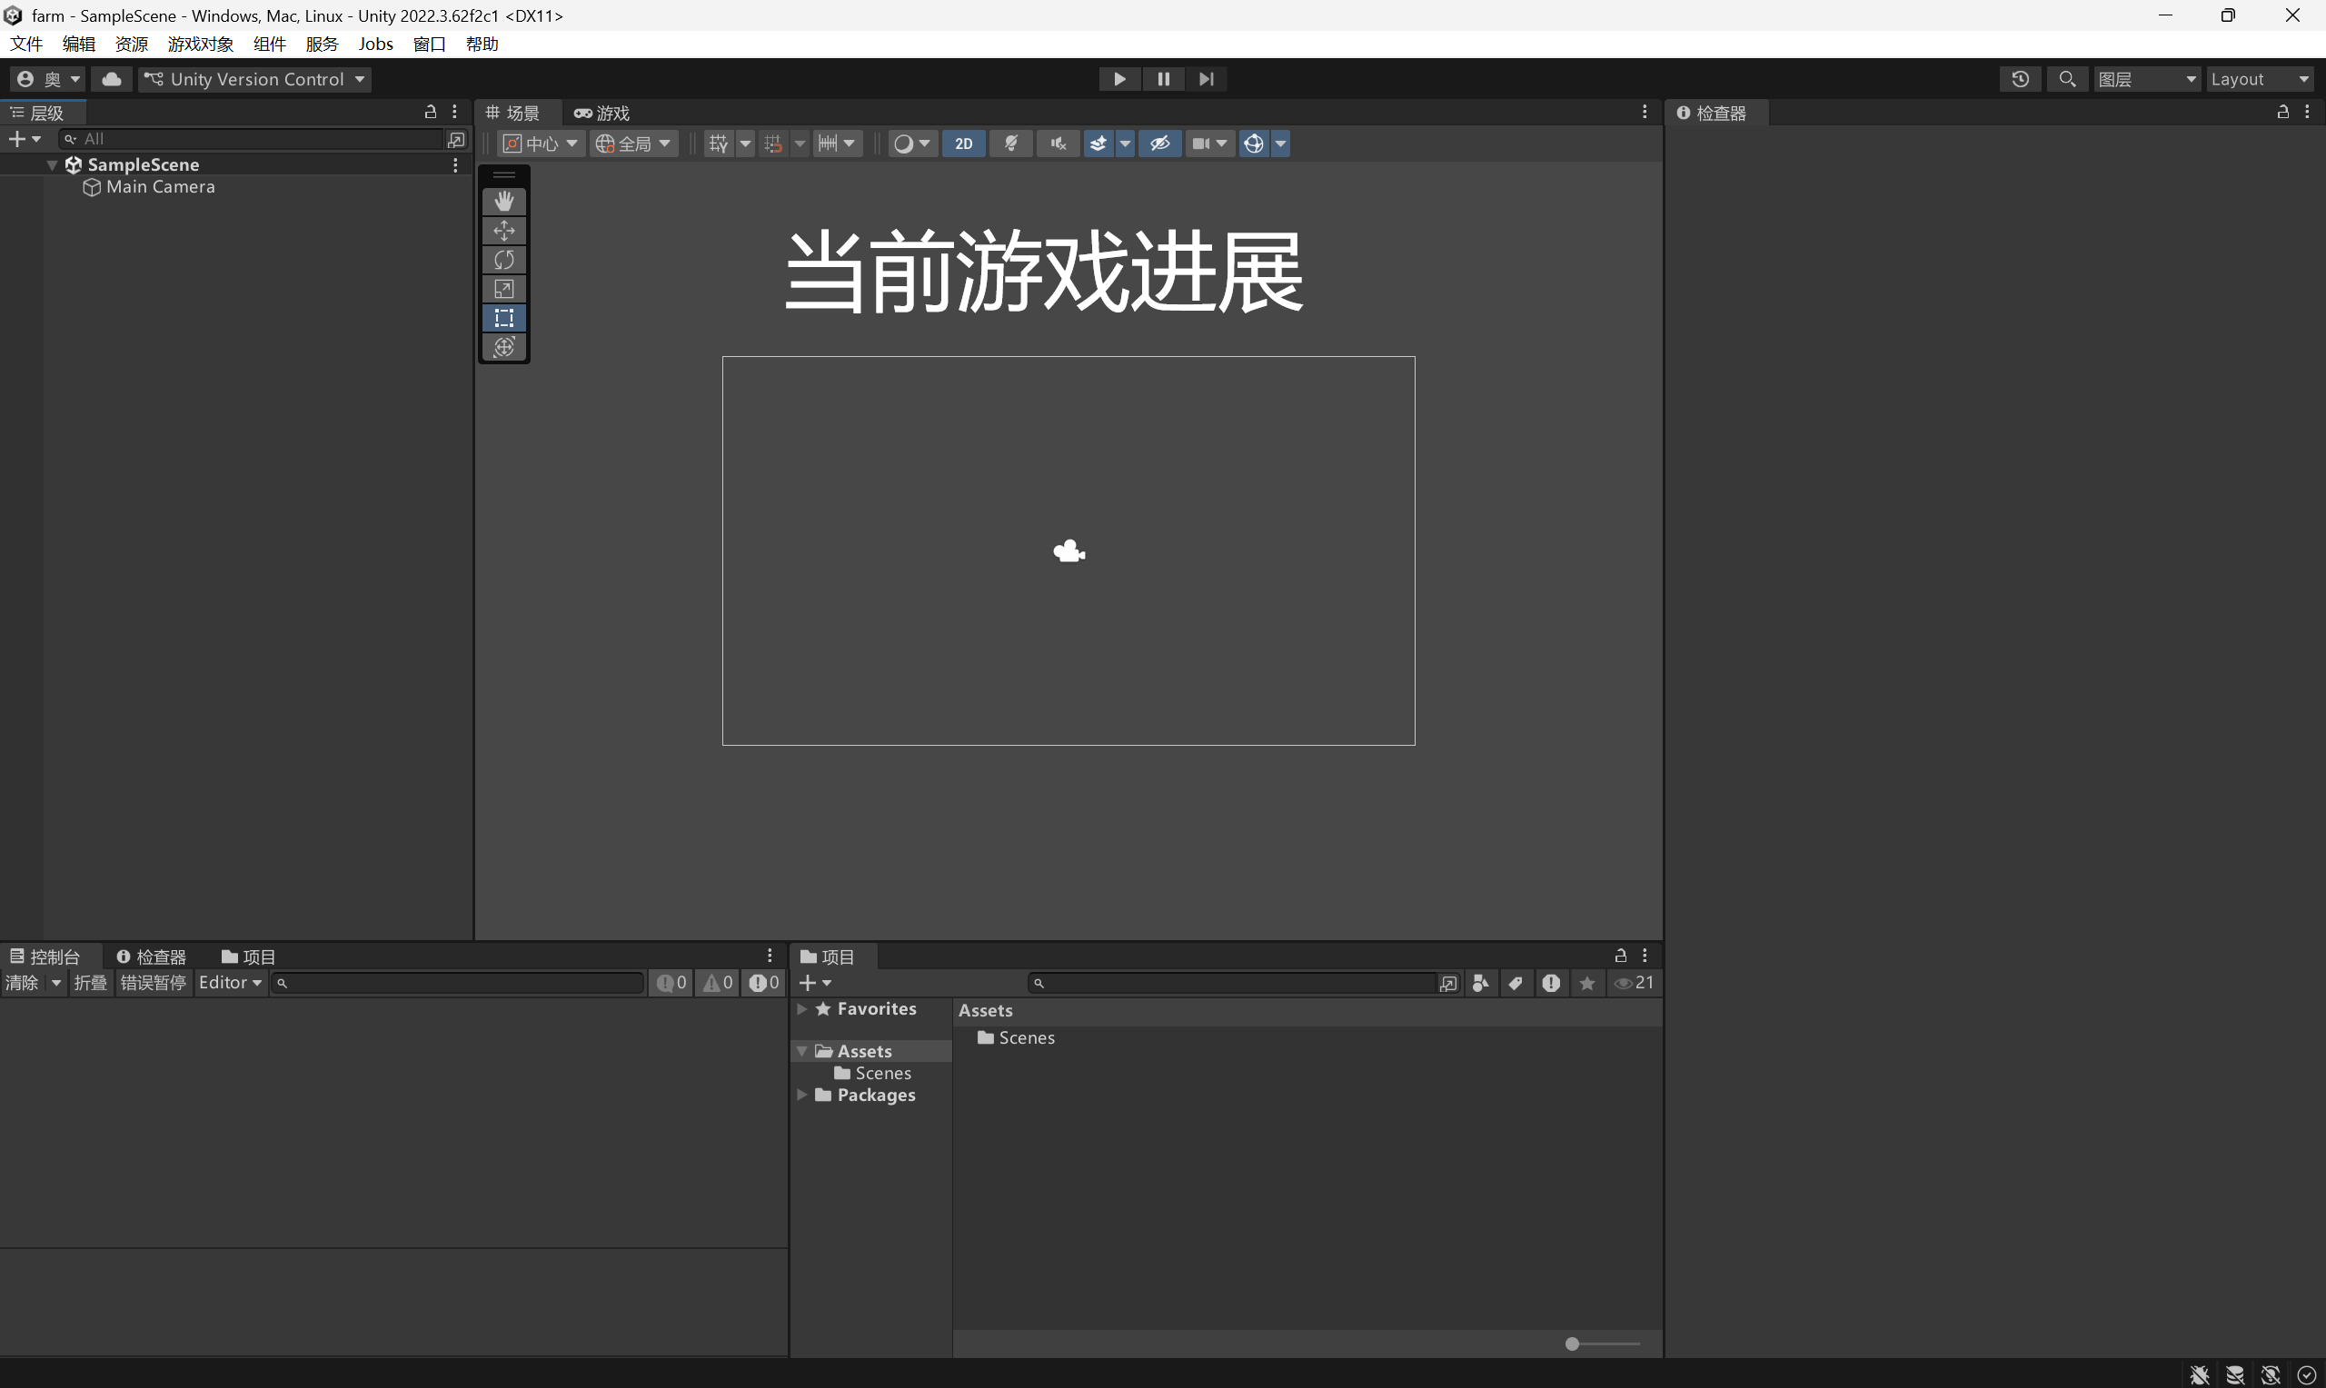
Task: Select the Rotate tool
Action: click(504, 259)
